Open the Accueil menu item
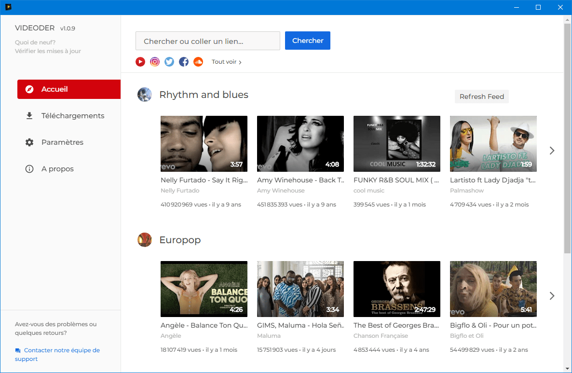 69,89
